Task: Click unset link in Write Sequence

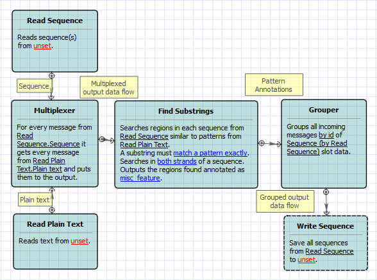Action: point(306,259)
